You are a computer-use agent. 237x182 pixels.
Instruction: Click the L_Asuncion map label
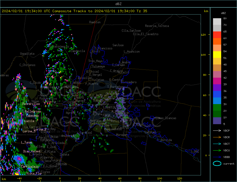click(132, 52)
